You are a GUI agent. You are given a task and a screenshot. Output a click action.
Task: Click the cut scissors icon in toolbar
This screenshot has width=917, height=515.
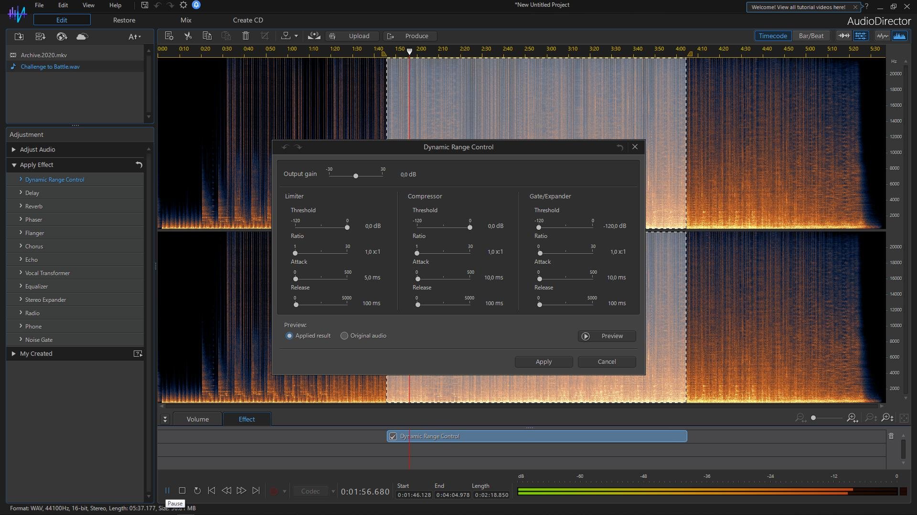coord(188,36)
